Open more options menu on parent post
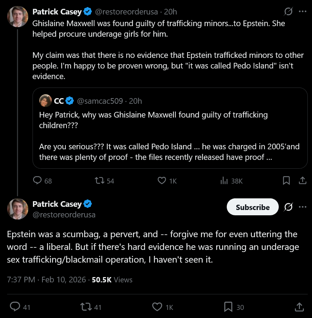Image resolution: width=312 pixels, height=318 pixels. click(x=302, y=12)
